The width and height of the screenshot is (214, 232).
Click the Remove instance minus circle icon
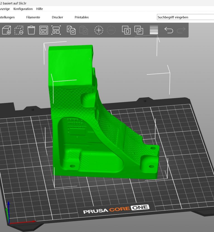(x=111, y=30)
